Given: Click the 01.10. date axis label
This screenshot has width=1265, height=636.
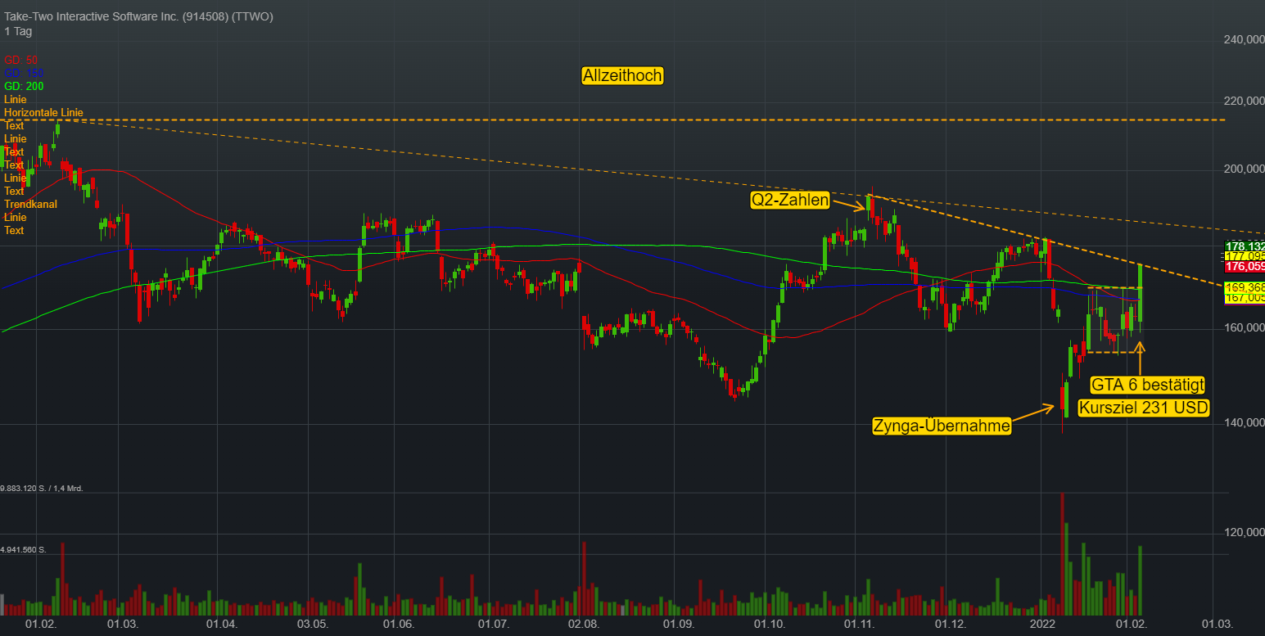Looking at the screenshot, I should pos(770,625).
